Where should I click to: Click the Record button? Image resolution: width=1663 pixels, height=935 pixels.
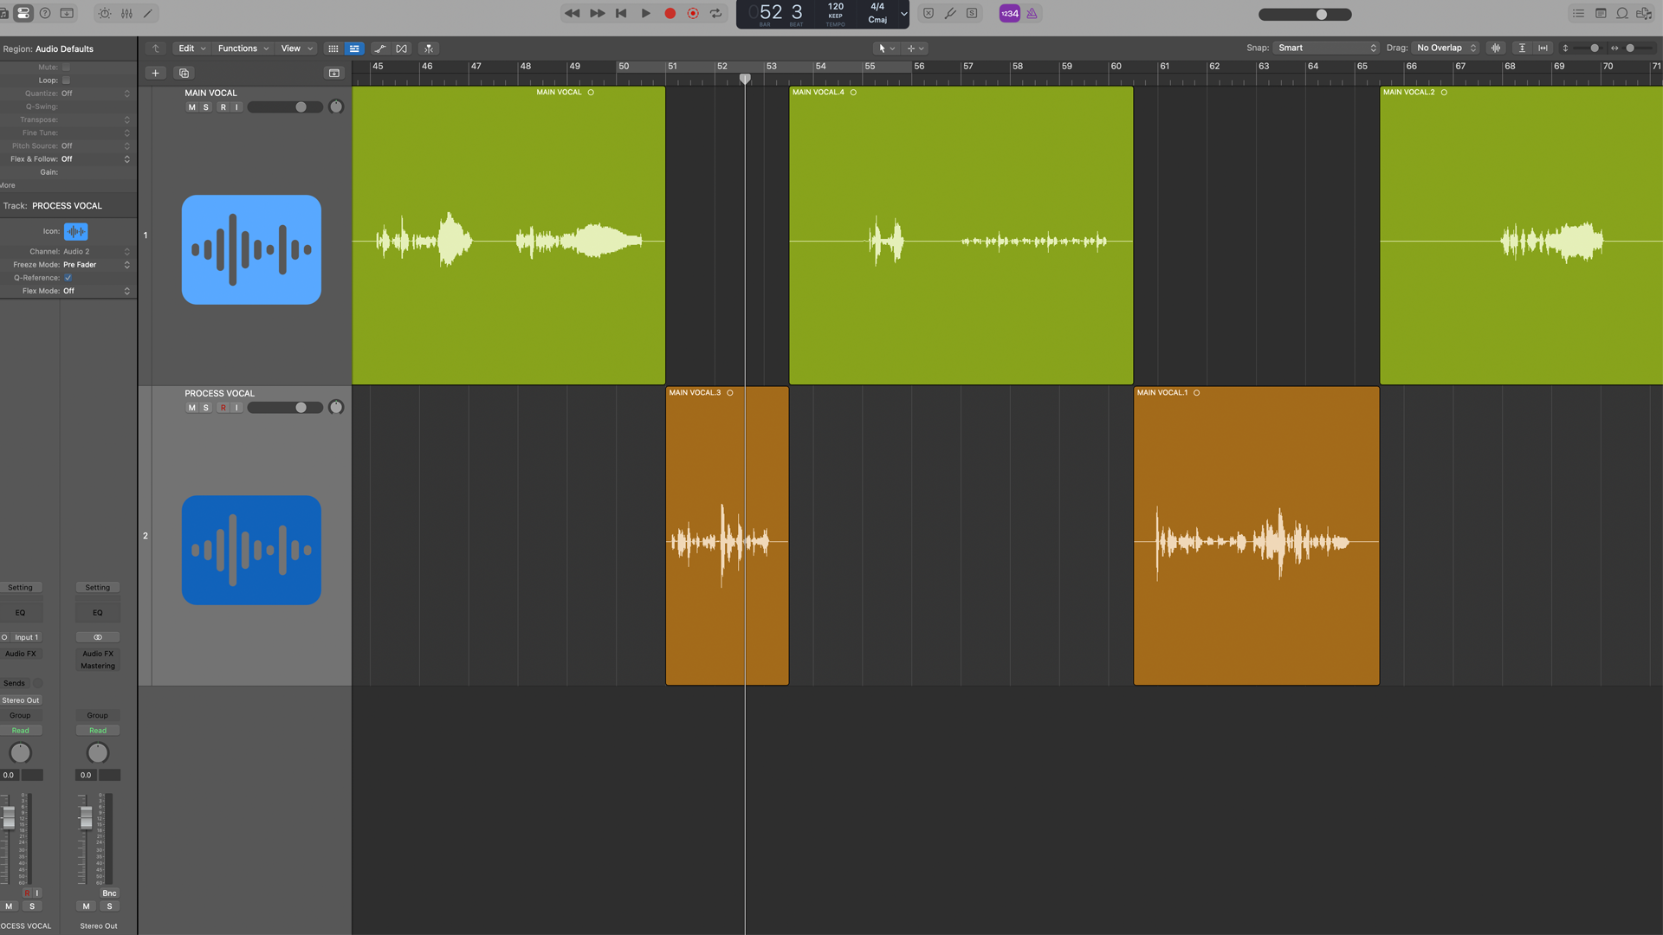[x=670, y=13]
